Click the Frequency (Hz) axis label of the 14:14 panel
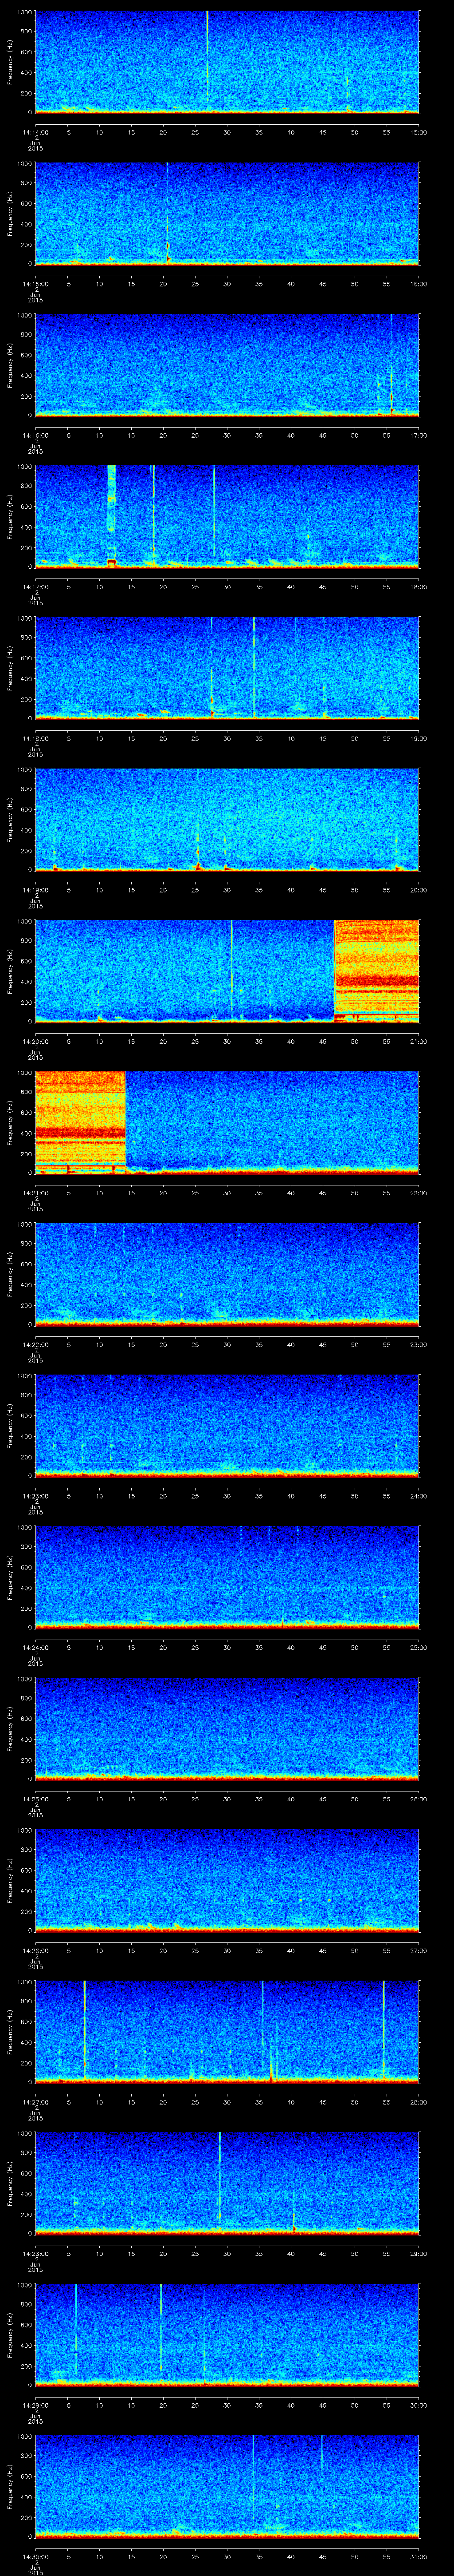The width and height of the screenshot is (454, 2576). pos(11,62)
